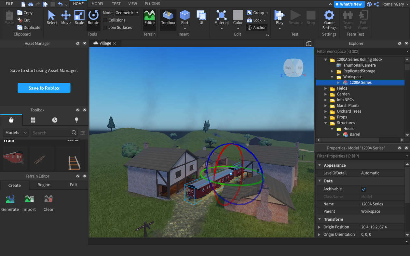This screenshot has width=410, height=256.
Task: Switch to Region tab in Terrain Editor
Action: [x=44, y=185]
